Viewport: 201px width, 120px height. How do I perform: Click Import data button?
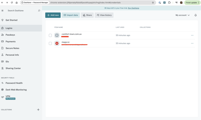[71, 15]
